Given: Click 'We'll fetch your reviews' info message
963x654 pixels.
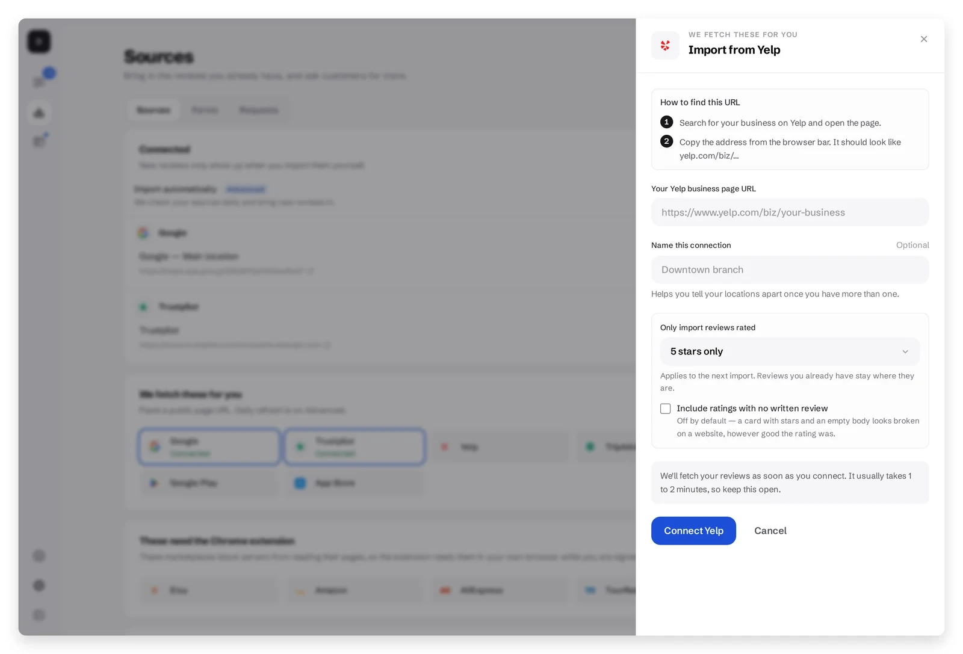Looking at the screenshot, I should (790, 483).
